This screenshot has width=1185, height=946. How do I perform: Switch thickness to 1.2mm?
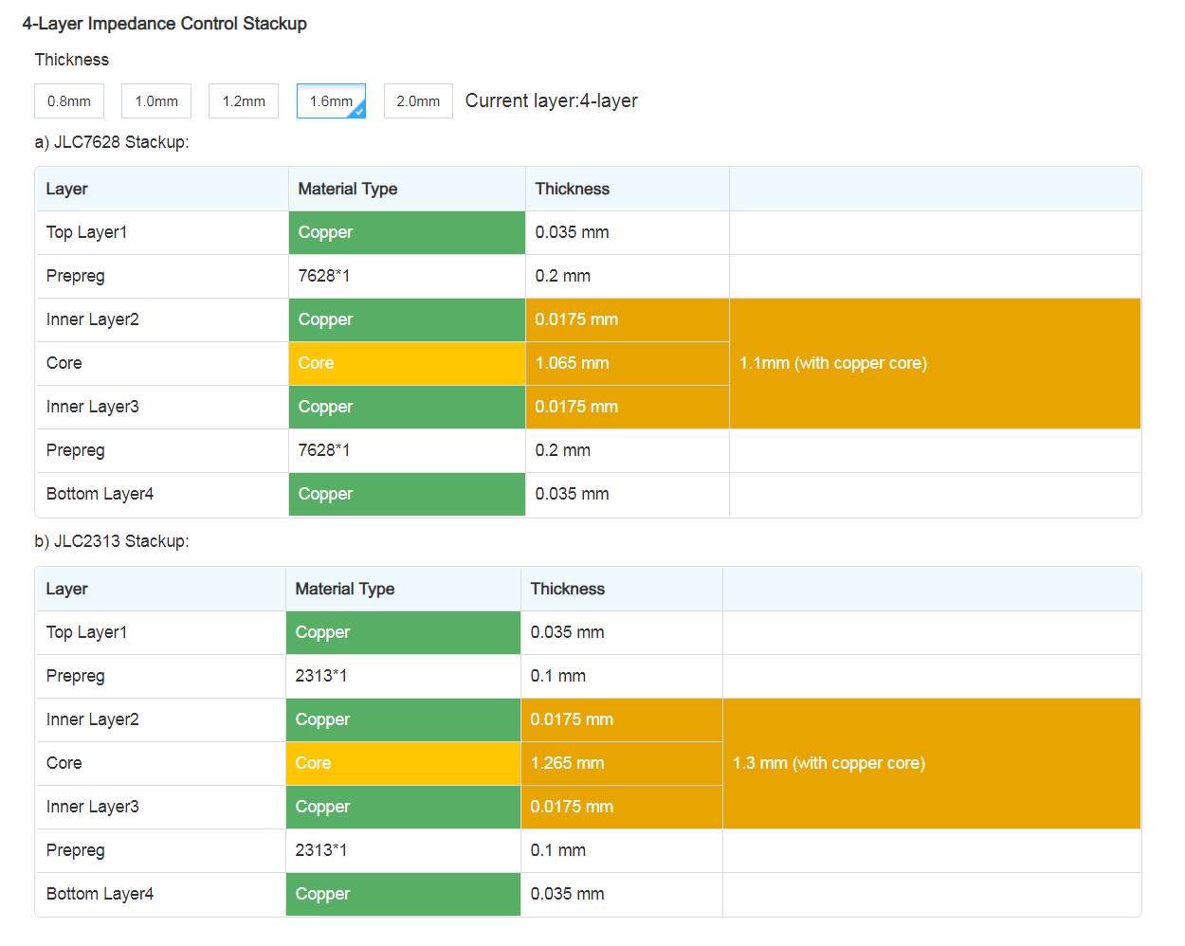tap(244, 101)
